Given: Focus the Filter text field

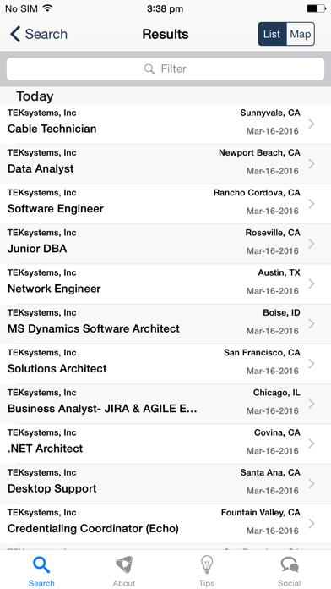Looking at the screenshot, I should pyautogui.click(x=165, y=69).
